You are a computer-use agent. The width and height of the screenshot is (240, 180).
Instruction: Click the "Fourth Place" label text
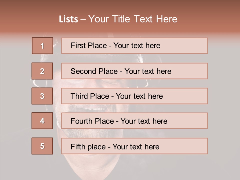coord(92,121)
